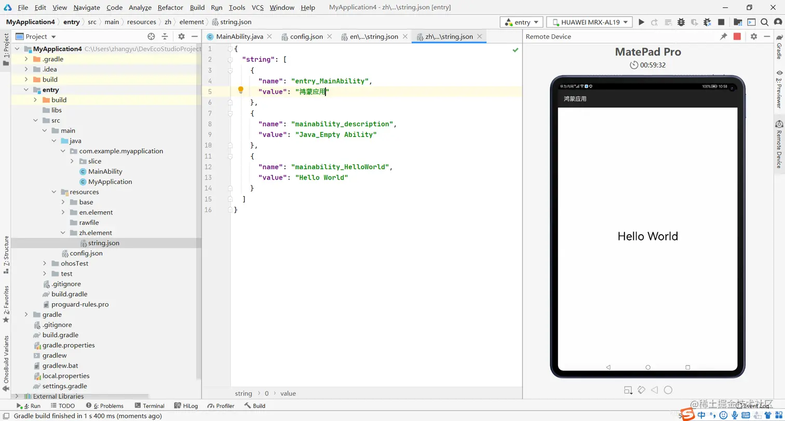Toggle the OhosBuild Variants side panel

6,363
